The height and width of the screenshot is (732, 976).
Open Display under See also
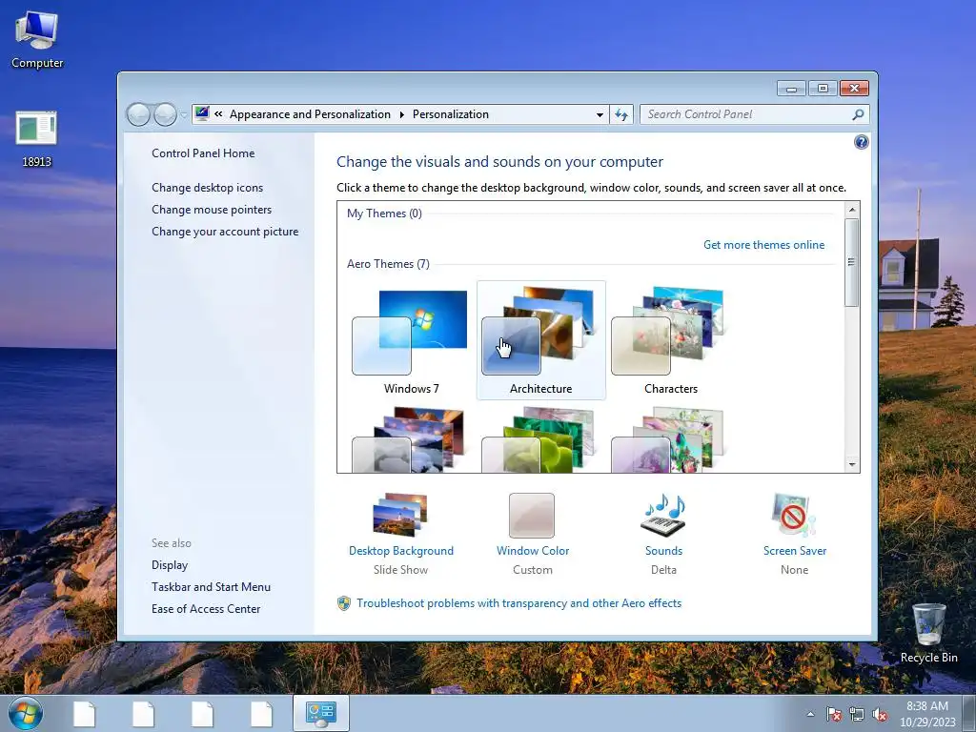[x=170, y=565]
